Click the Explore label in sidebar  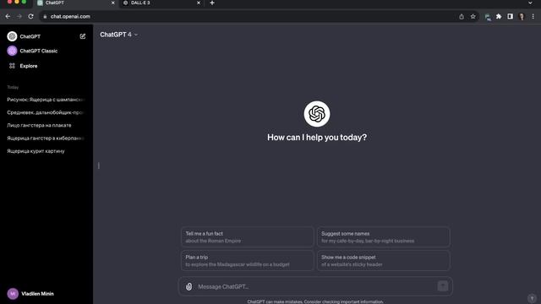coord(29,66)
